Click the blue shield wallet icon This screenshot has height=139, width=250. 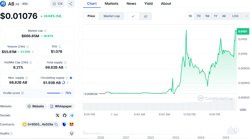click(x=64, y=124)
